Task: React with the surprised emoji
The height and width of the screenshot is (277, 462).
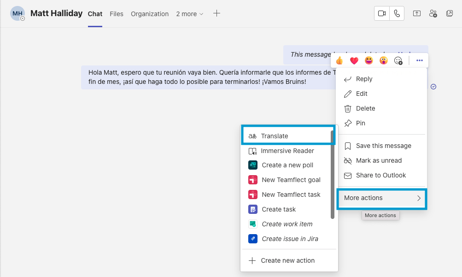Action: (x=384, y=60)
